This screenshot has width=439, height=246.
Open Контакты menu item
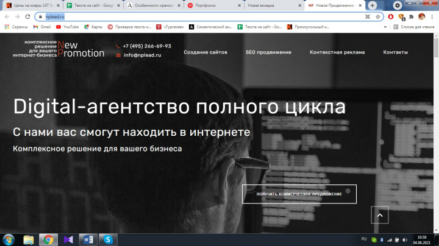point(395,52)
